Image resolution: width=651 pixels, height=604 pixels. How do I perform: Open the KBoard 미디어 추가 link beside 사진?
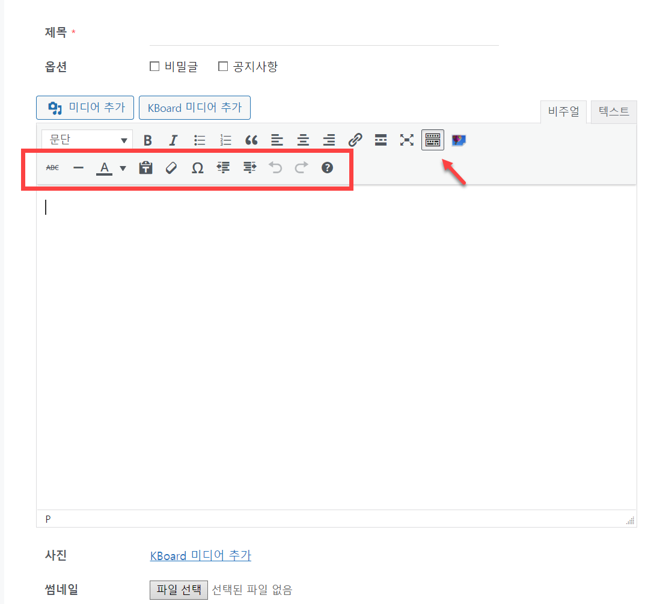coord(200,555)
